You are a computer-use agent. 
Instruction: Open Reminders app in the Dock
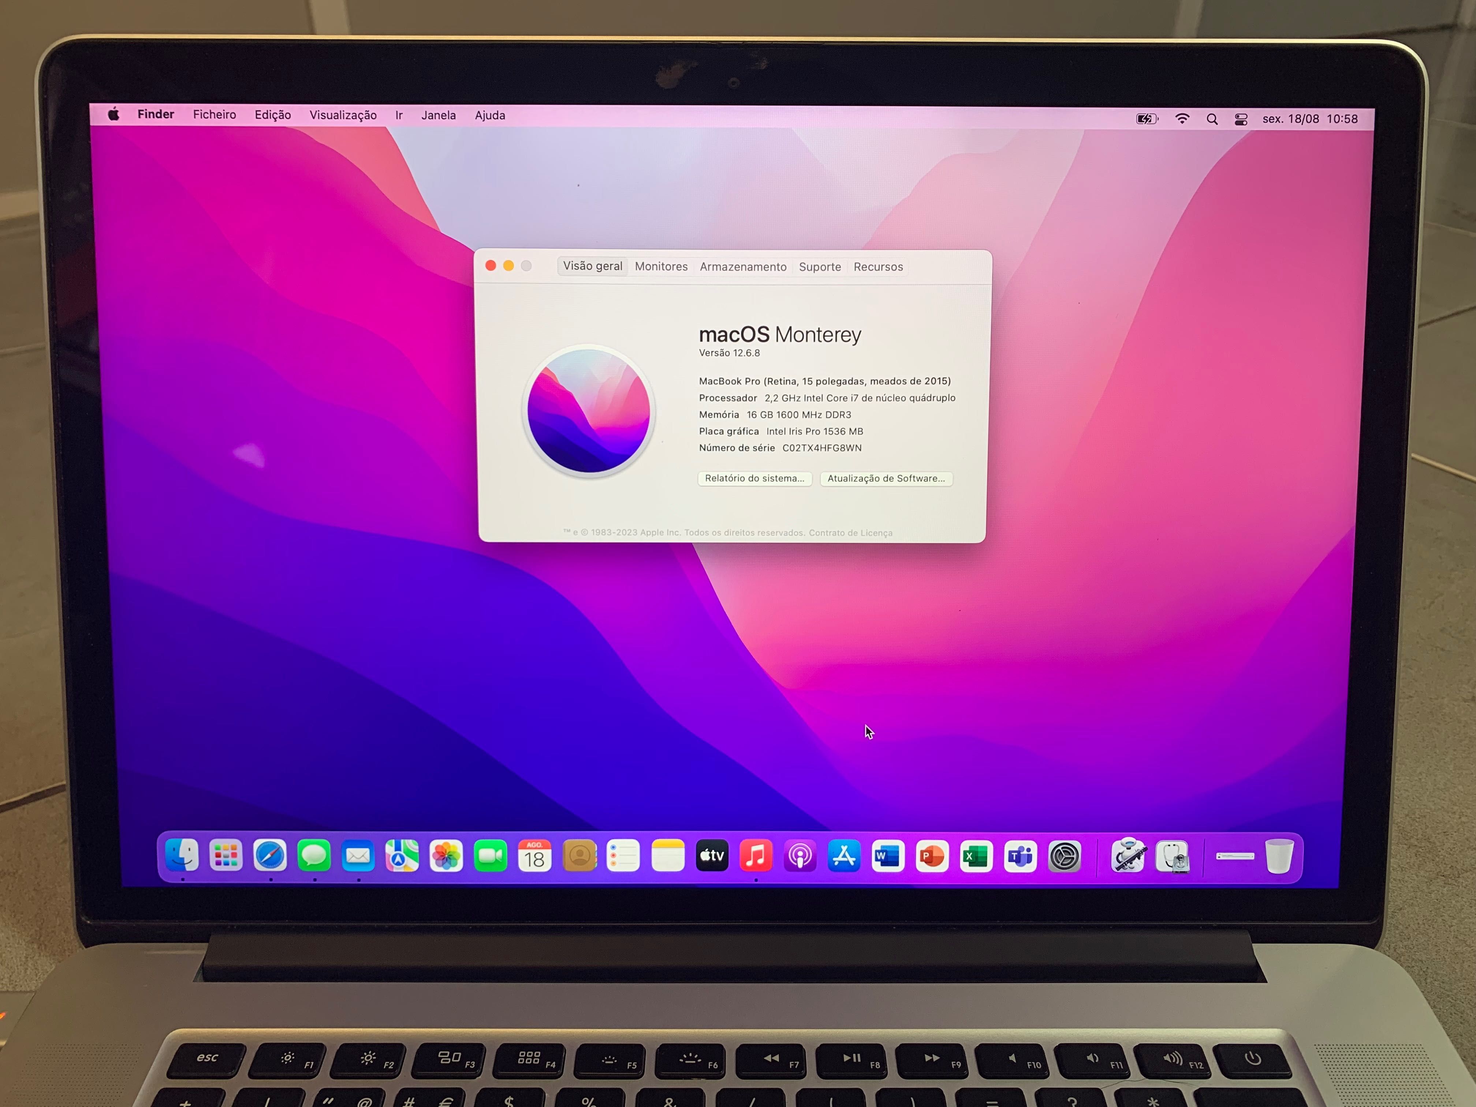tap(623, 856)
